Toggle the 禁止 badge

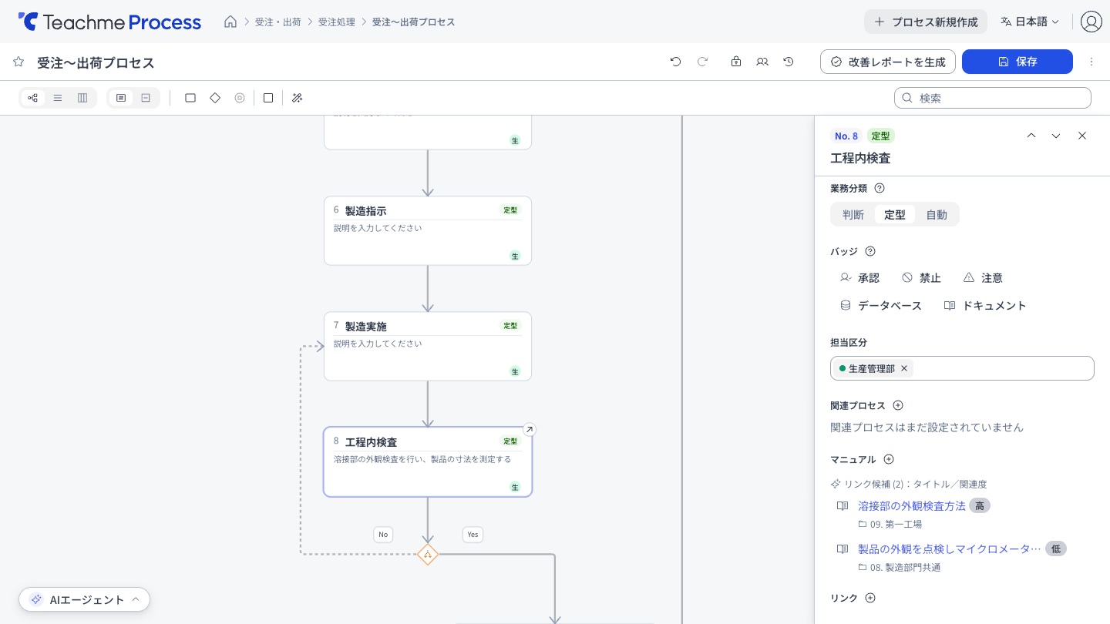click(x=921, y=277)
